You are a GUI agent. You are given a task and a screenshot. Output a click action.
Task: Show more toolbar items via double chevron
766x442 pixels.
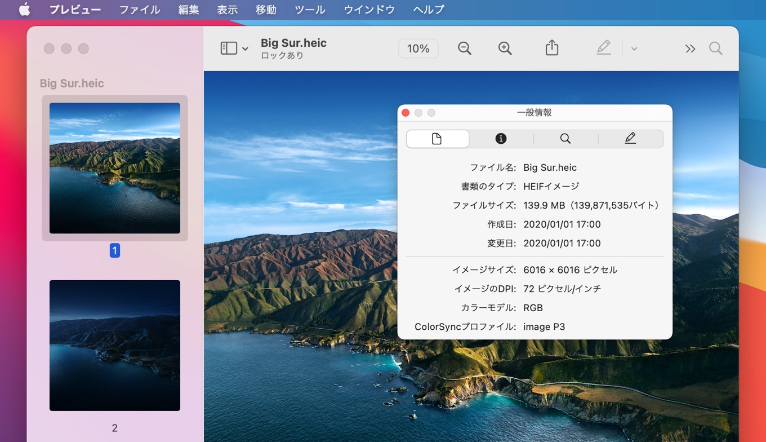point(690,48)
